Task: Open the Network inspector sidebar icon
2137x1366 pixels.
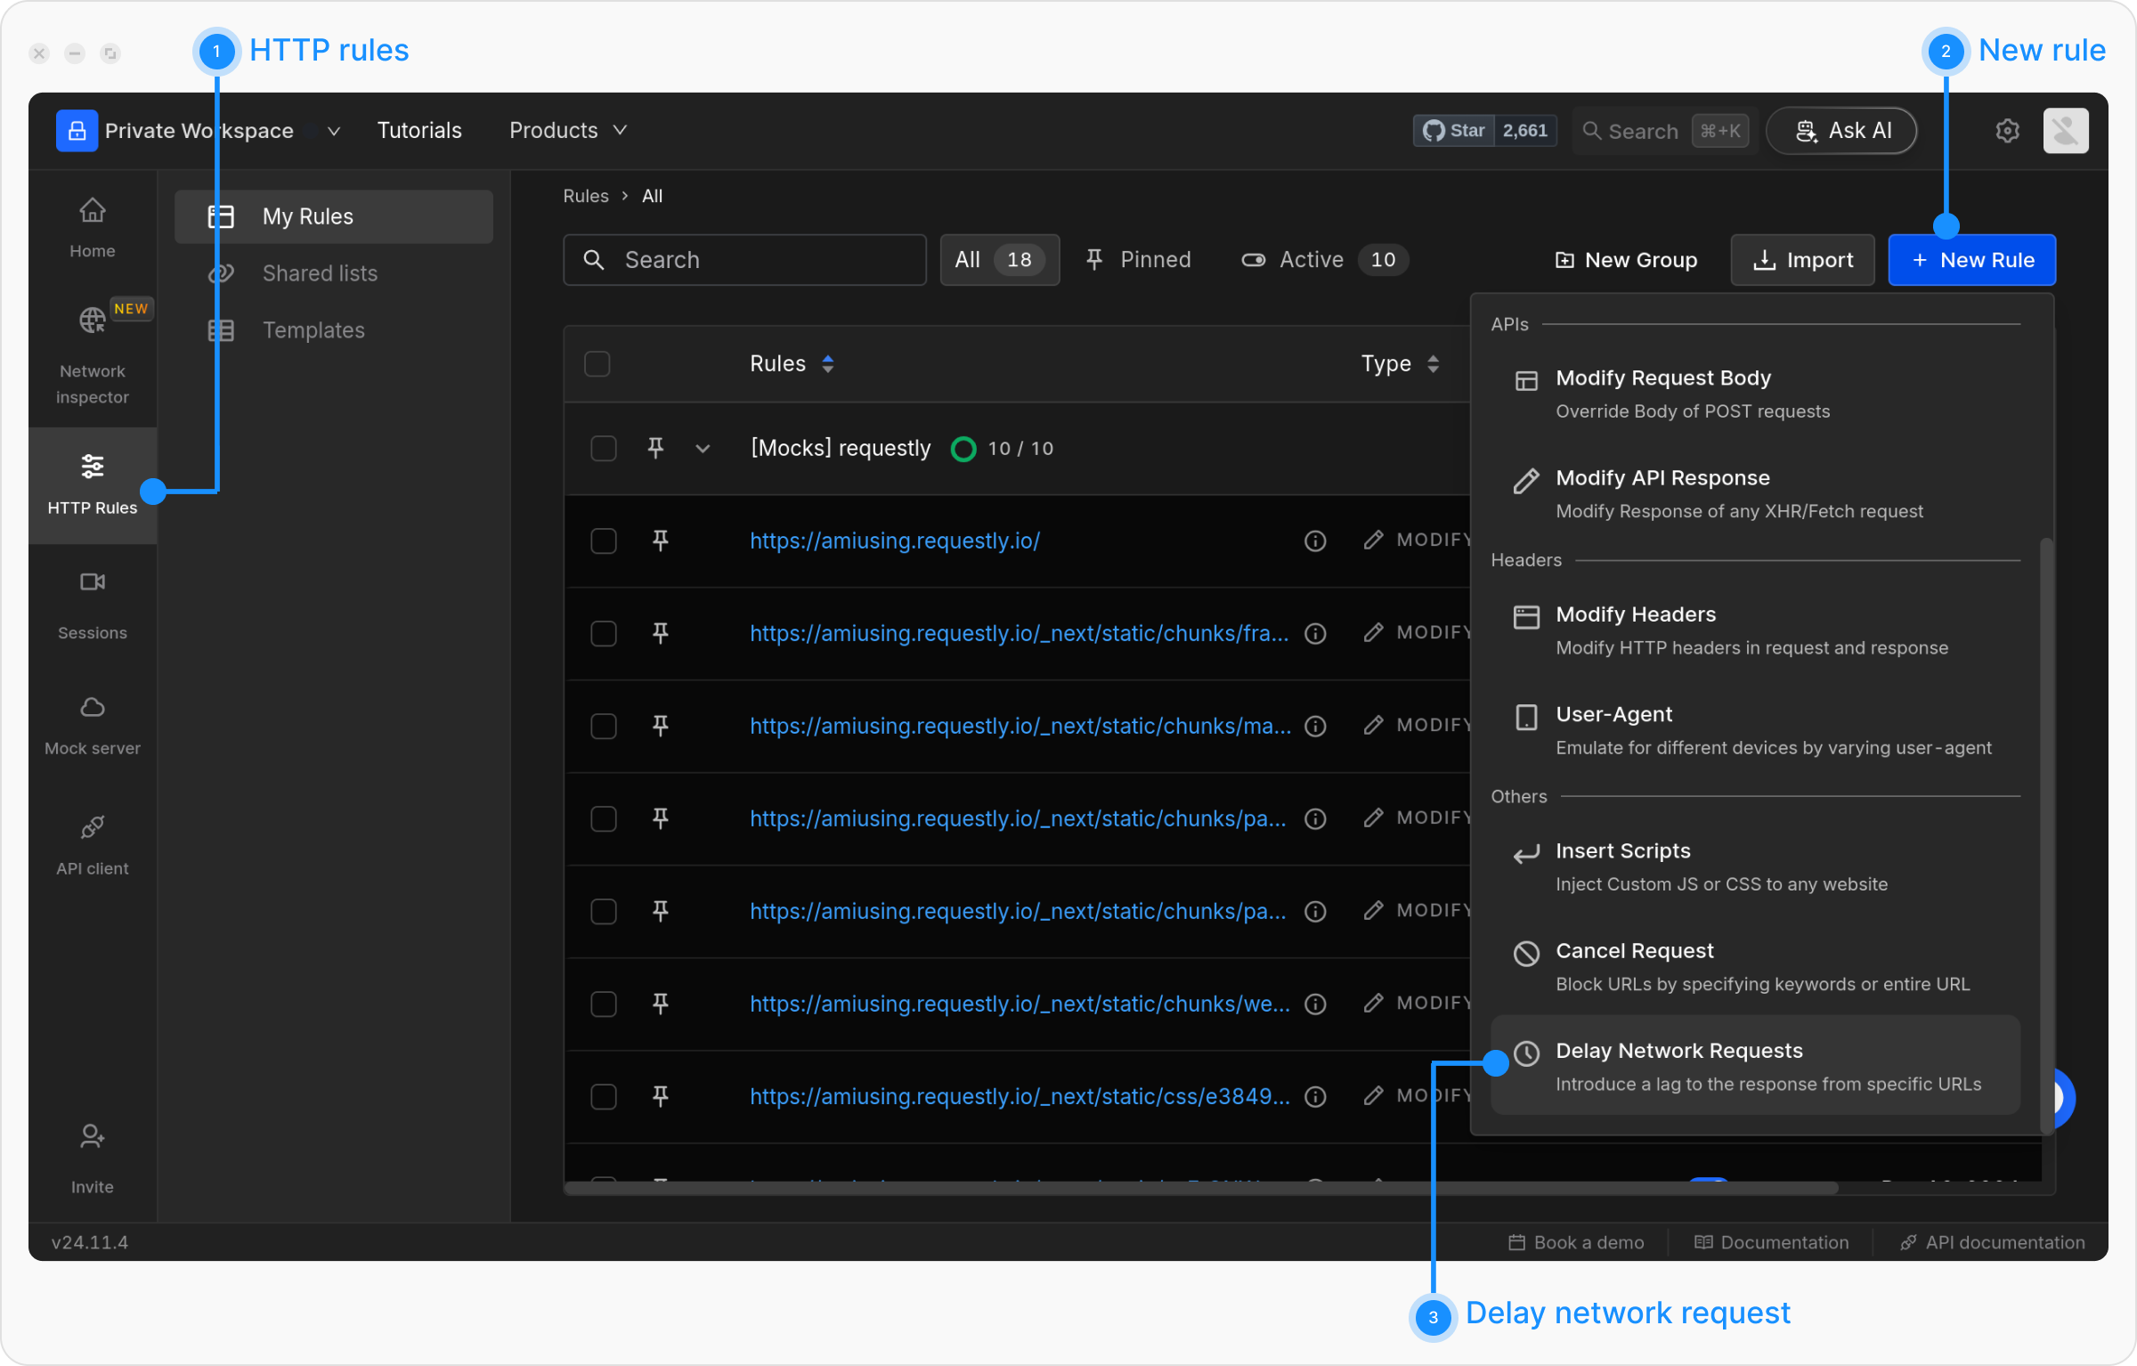Action: point(93,320)
